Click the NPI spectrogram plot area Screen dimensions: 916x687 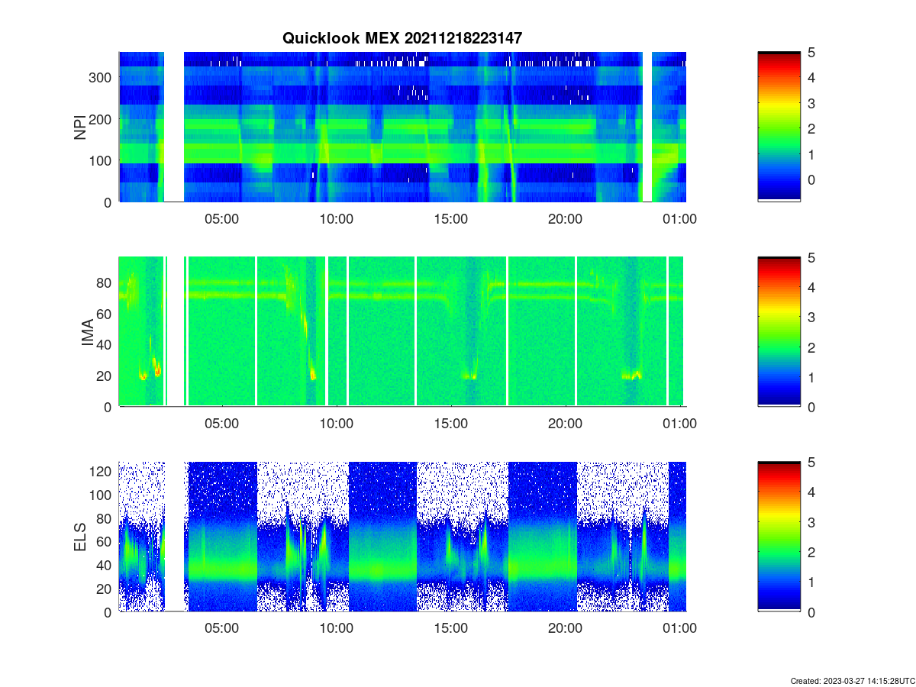tap(402, 127)
